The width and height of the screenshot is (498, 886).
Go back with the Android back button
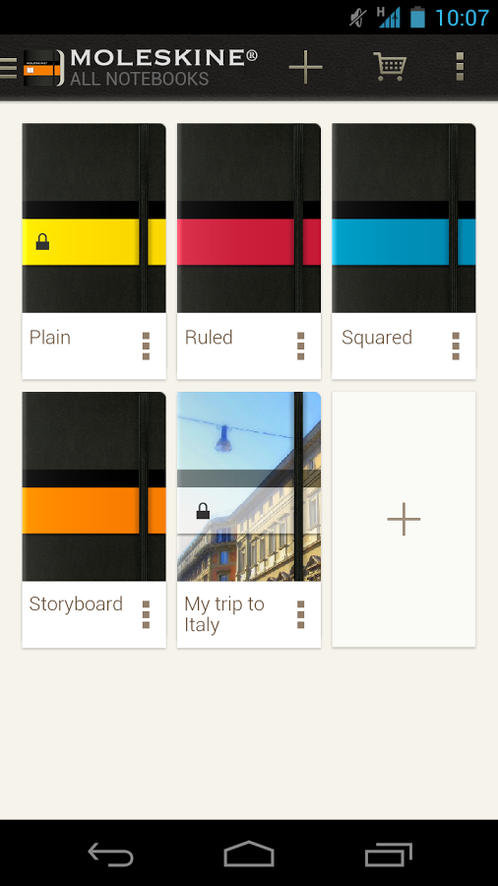pos(110,854)
